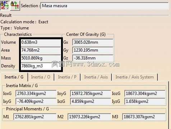Click the Area value 74.768m2

click(x=41, y=50)
